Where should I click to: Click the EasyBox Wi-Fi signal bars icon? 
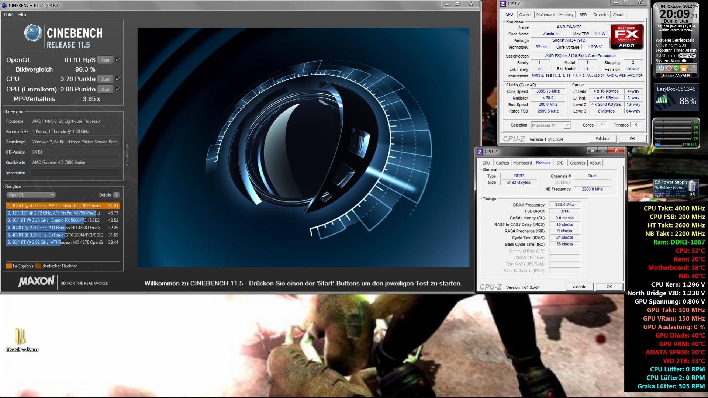pyautogui.click(x=662, y=98)
